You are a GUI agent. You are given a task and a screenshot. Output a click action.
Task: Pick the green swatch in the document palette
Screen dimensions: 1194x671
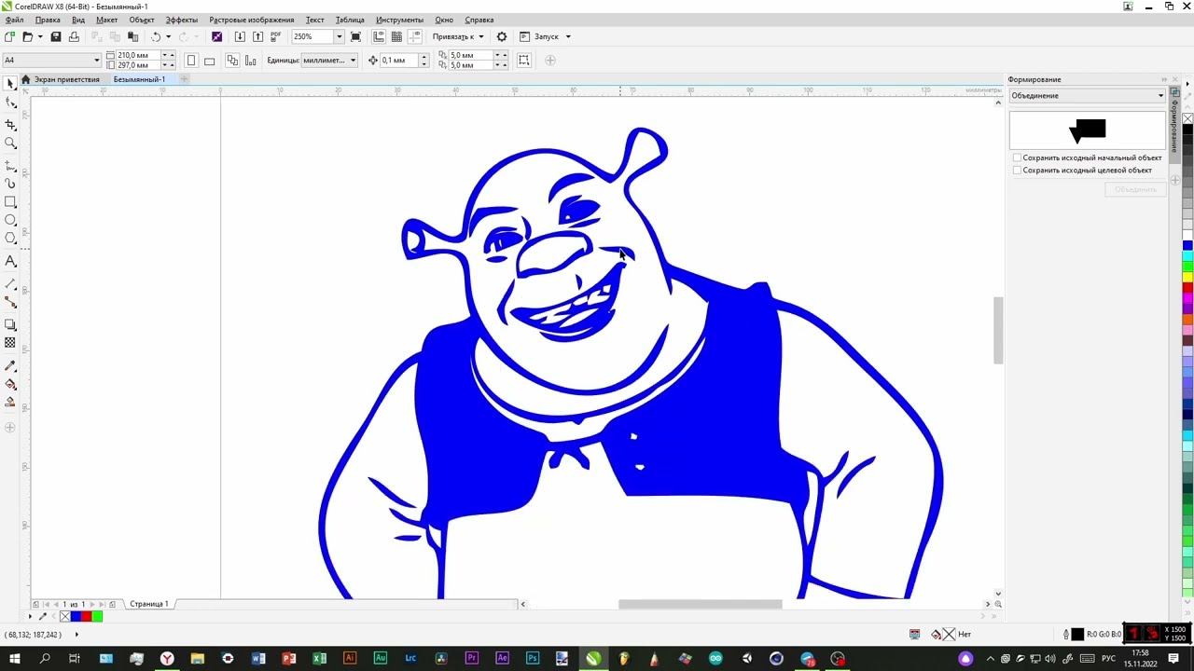97,616
